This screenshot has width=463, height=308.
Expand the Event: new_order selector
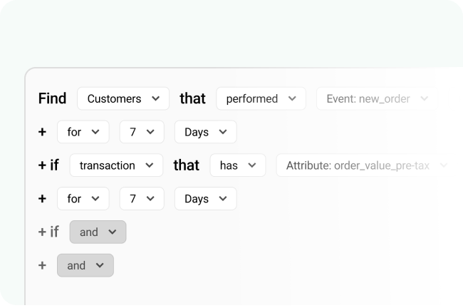coord(377,99)
